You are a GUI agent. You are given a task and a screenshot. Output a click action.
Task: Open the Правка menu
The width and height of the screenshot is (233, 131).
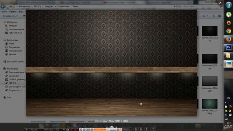(x=13, y=12)
